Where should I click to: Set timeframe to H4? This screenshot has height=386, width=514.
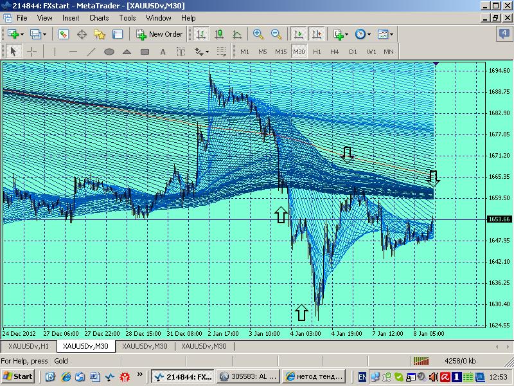click(334, 51)
